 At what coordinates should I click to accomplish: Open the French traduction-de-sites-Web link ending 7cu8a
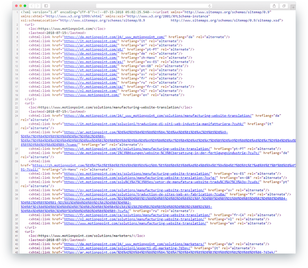[x=145, y=194]
